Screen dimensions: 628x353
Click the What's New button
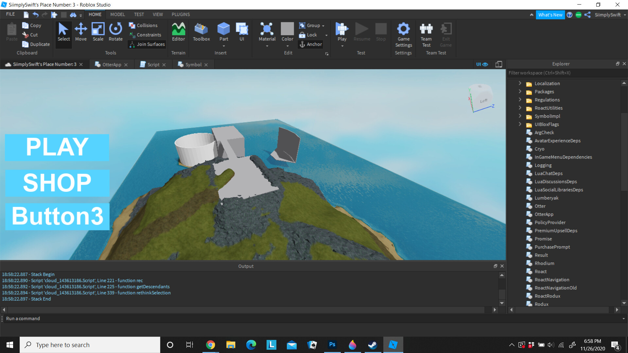[550, 15]
